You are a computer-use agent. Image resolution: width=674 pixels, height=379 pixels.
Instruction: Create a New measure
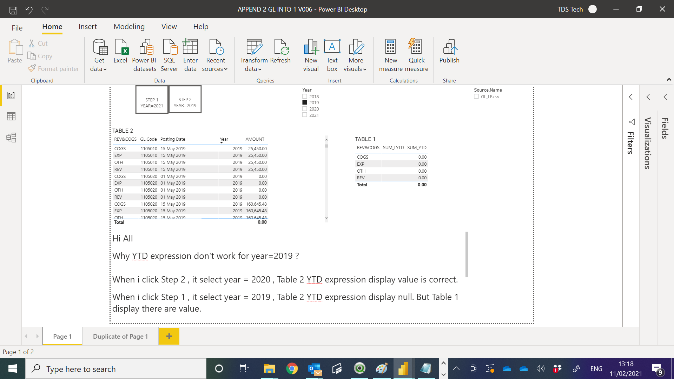click(391, 55)
